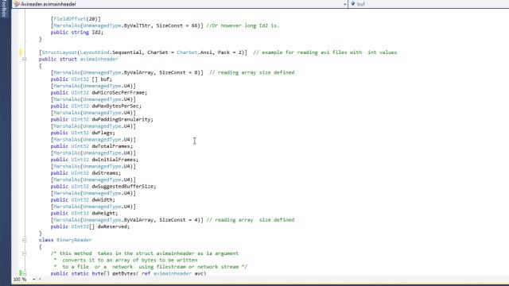This screenshot has width=509, height=286.
Task: Place cursor on the dwFlags field
Action: [x=103, y=133]
